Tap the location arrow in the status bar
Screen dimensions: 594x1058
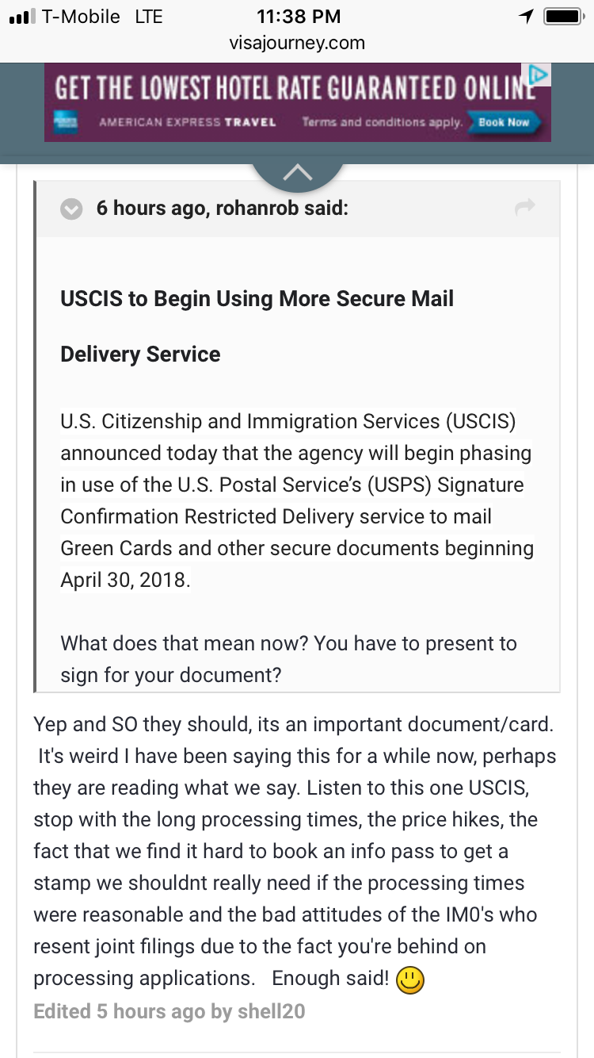tap(527, 16)
